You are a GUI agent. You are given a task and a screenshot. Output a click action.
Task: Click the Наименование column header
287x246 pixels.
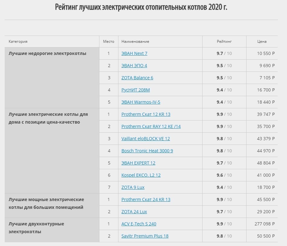click(135, 42)
